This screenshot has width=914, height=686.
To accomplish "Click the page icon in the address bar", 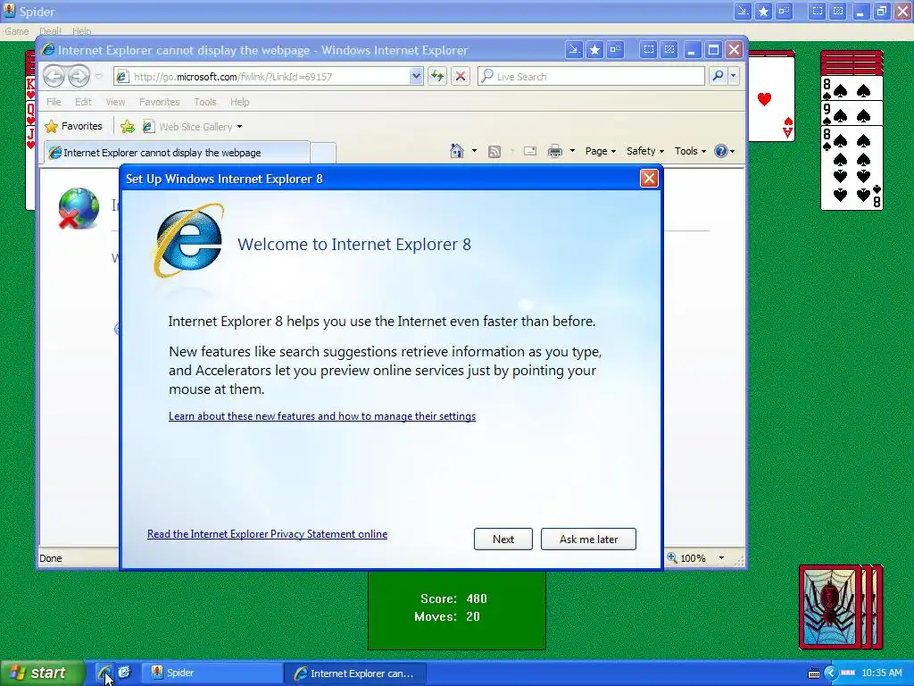I will pyautogui.click(x=121, y=77).
